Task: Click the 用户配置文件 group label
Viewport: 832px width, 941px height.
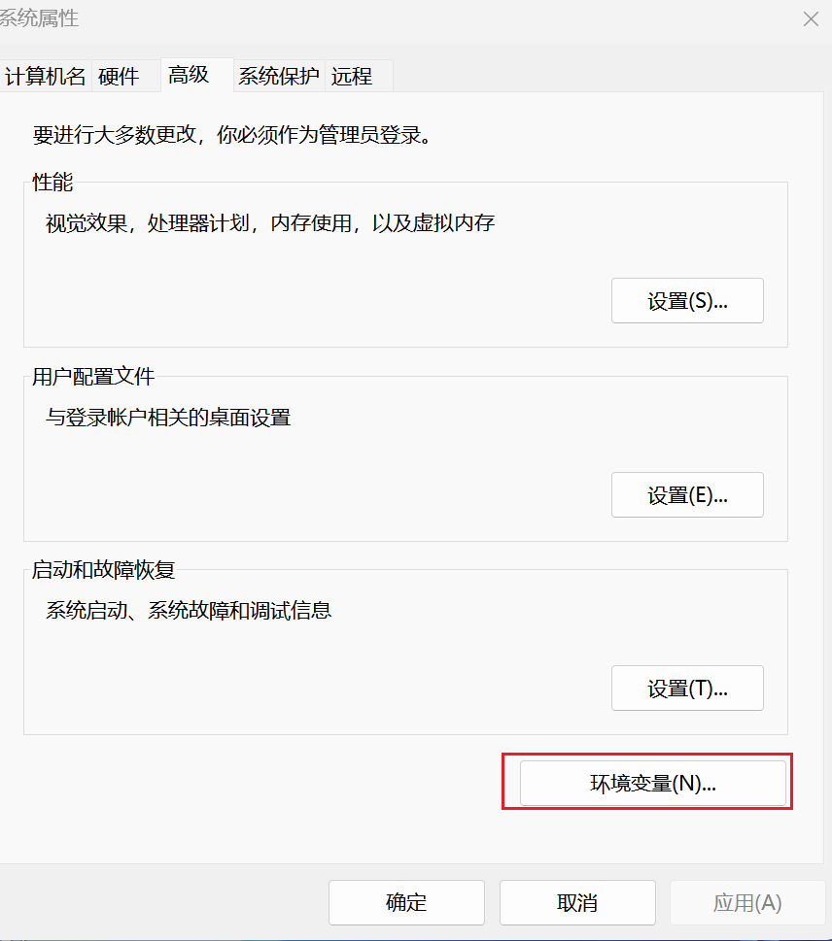Action: tap(93, 377)
